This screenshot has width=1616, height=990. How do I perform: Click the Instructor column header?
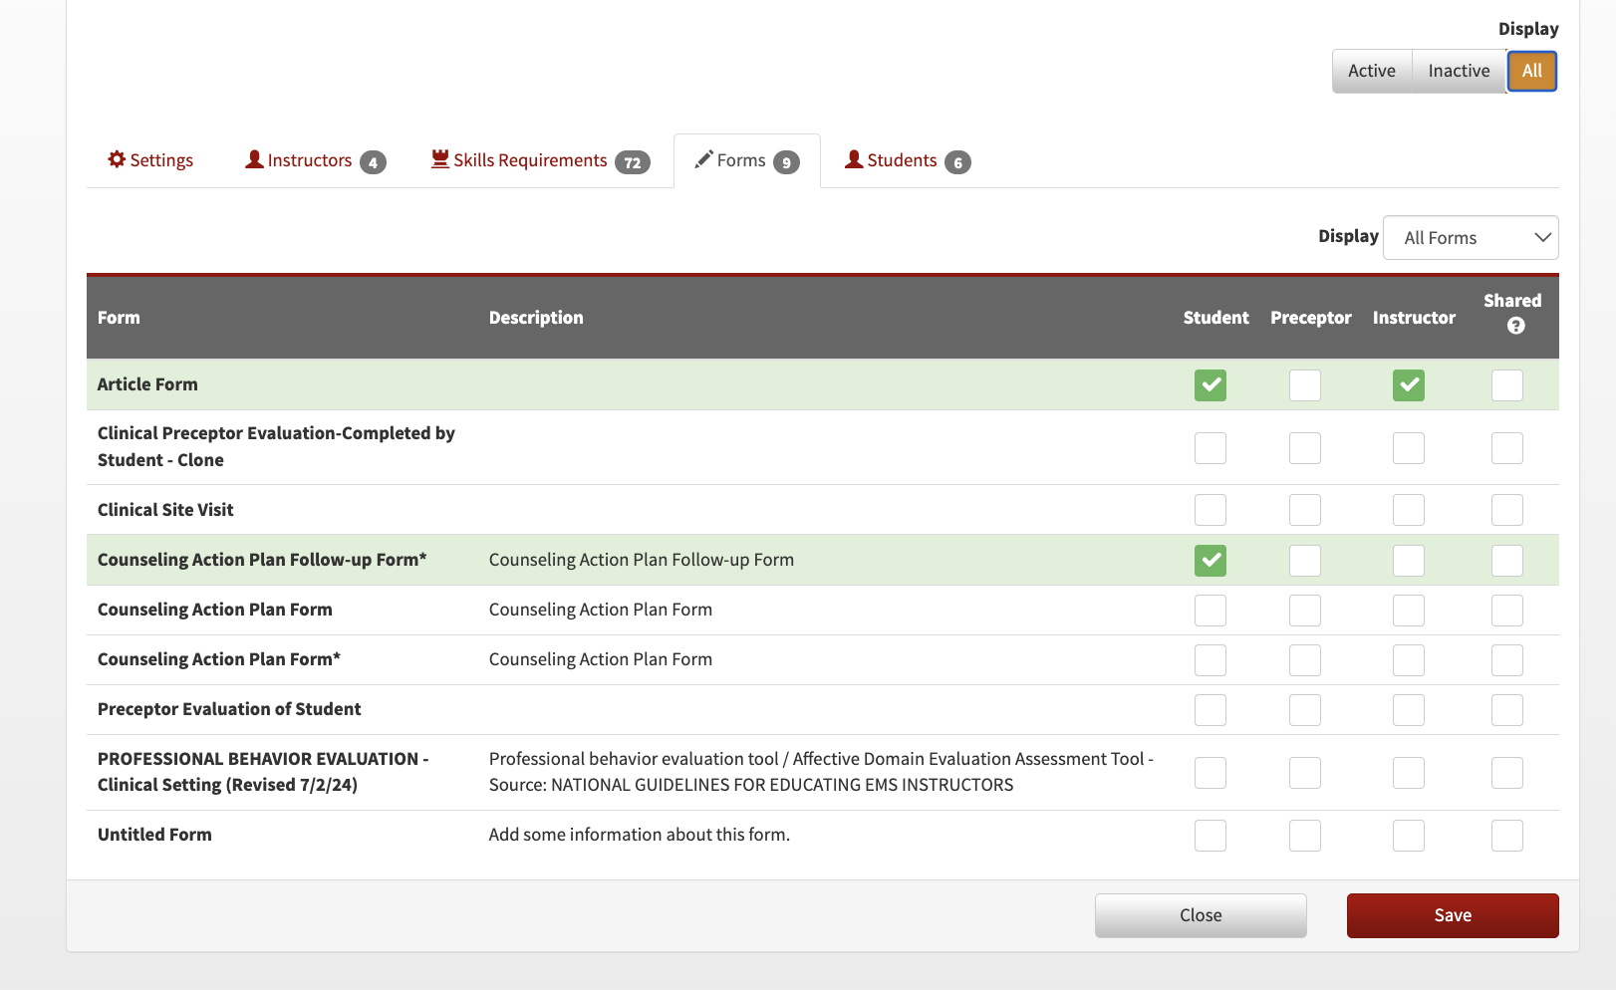[1414, 318]
